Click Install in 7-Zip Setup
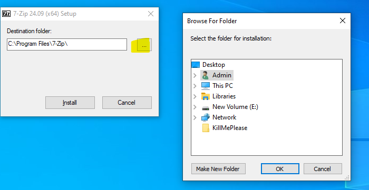Viewport: 369px width, 190px height. click(x=70, y=103)
